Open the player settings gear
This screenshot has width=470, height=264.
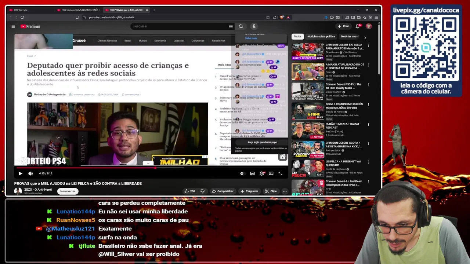pyautogui.click(x=262, y=173)
